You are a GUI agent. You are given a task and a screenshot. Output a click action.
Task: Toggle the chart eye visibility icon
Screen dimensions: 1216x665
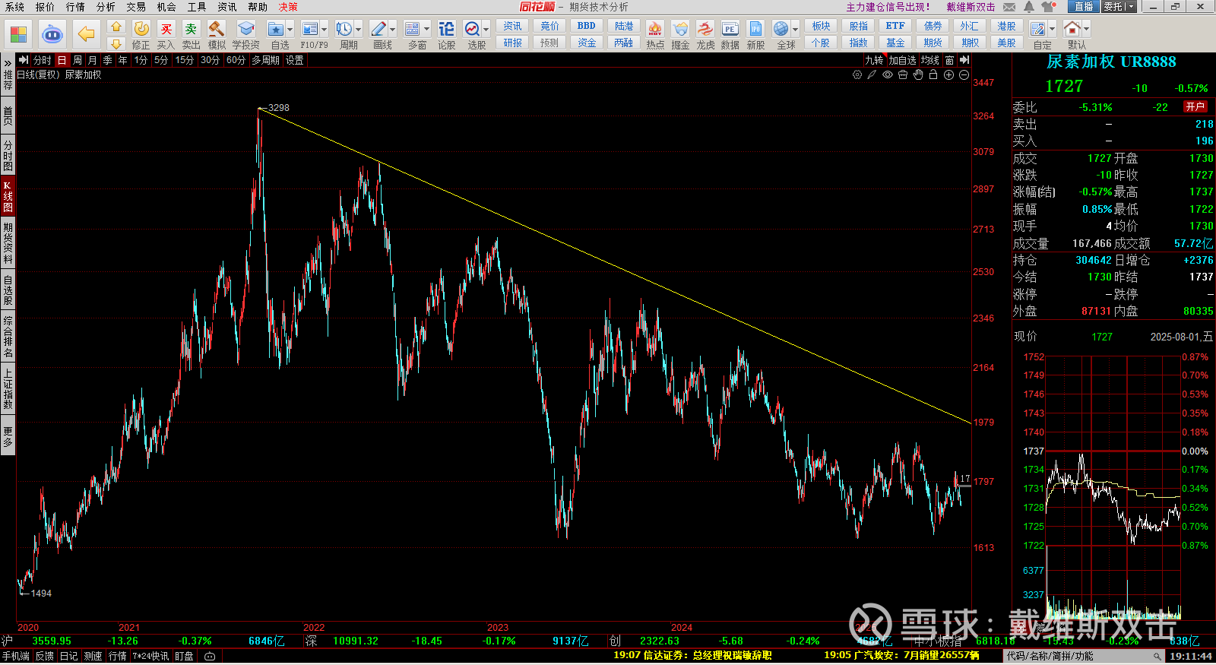click(x=888, y=74)
